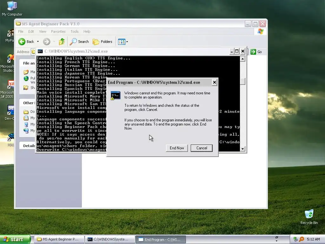Click the first yellow folder icon under Other places
325x244 pixels.
point(26,112)
